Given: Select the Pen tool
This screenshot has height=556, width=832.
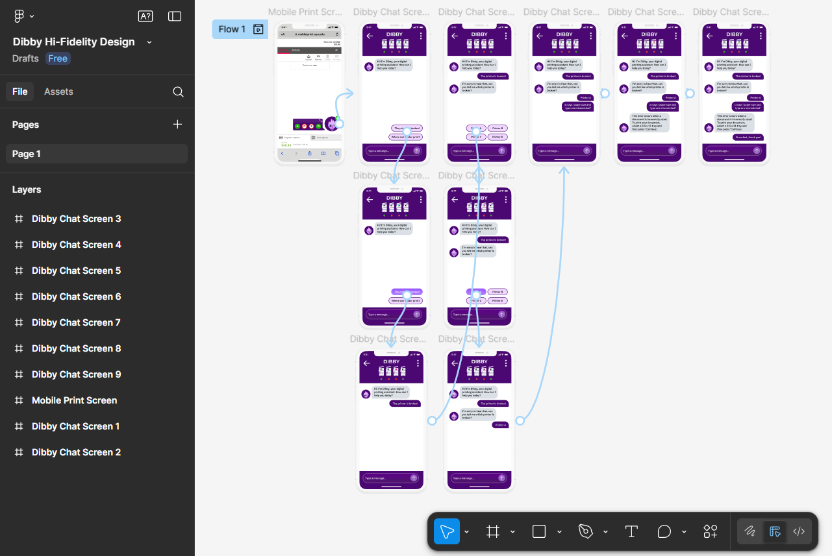Looking at the screenshot, I should click(x=585, y=532).
